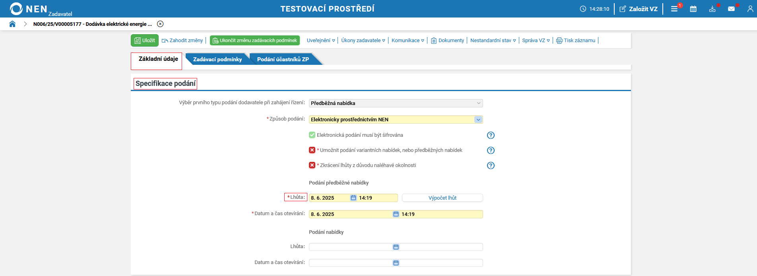Open date picker for preliminary offer Lhůta
The image size is (757, 276).
point(353,198)
